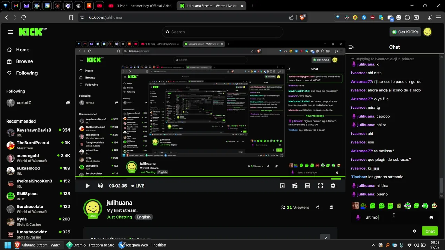Image resolution: width=445 pixels, height=250 pixels.
Task: Insert the face photo emote
Action: [355, 206]
